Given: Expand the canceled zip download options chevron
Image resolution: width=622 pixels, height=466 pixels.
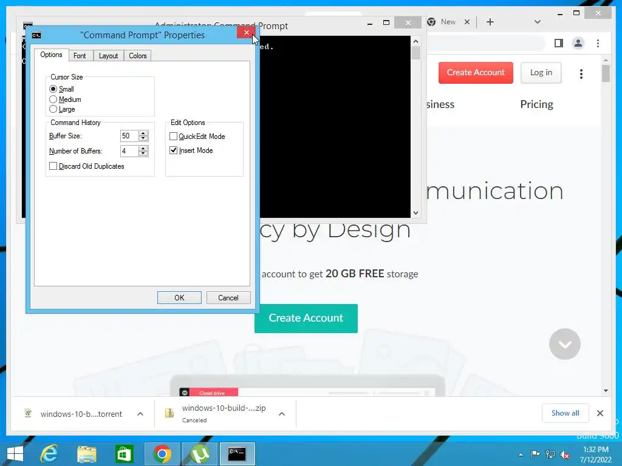Looking at the screenshot, I should [x=282, y=414].
